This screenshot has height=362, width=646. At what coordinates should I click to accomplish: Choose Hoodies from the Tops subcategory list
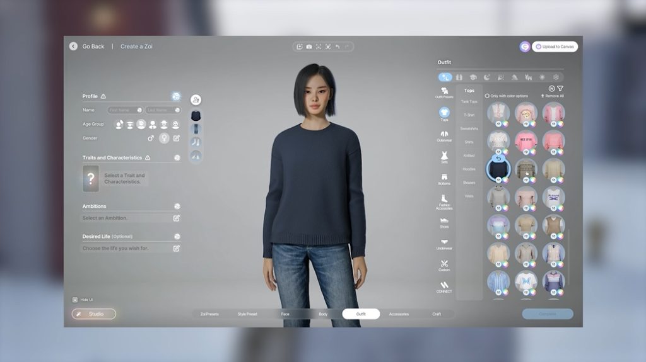point(469,169)
